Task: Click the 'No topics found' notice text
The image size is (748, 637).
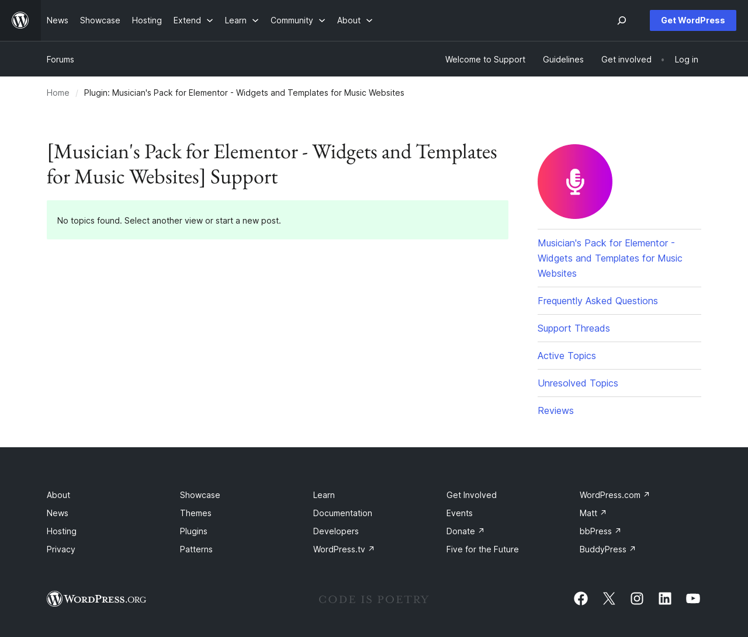Action: [169, 221]
